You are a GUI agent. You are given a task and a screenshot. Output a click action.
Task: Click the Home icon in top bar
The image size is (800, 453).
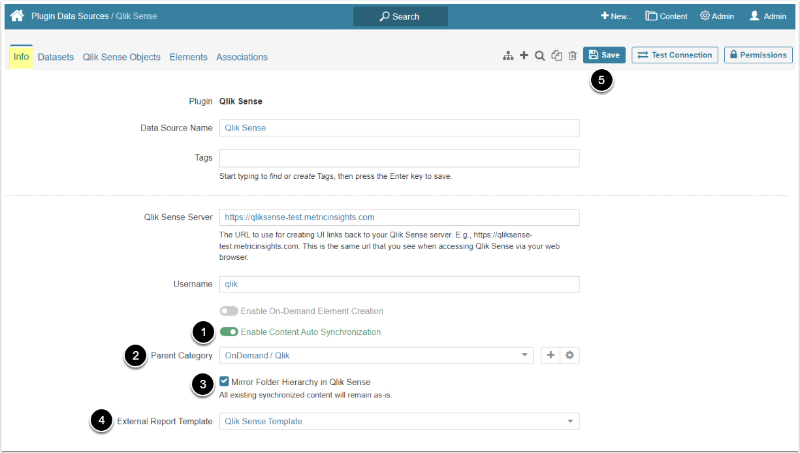pos(17,16)
